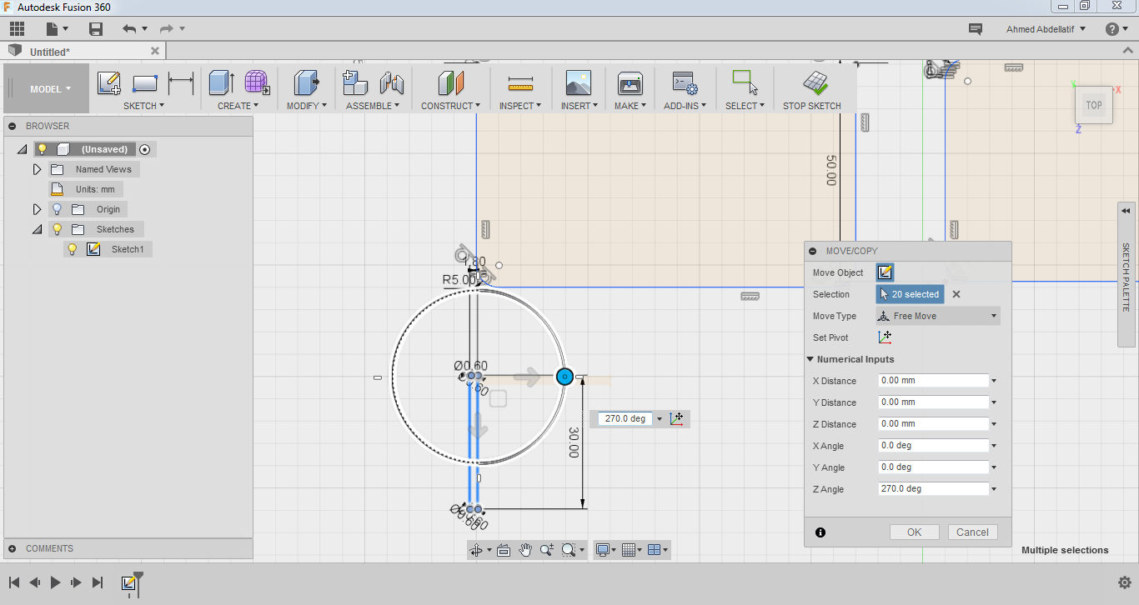Open the data panel grid icon
Screen dimensions: 1139x605
(17, 29)
